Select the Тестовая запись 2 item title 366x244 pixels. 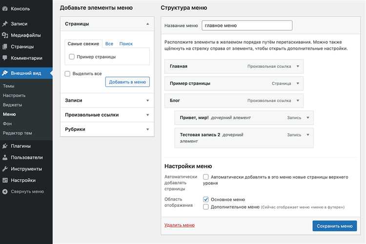[200, 135]
